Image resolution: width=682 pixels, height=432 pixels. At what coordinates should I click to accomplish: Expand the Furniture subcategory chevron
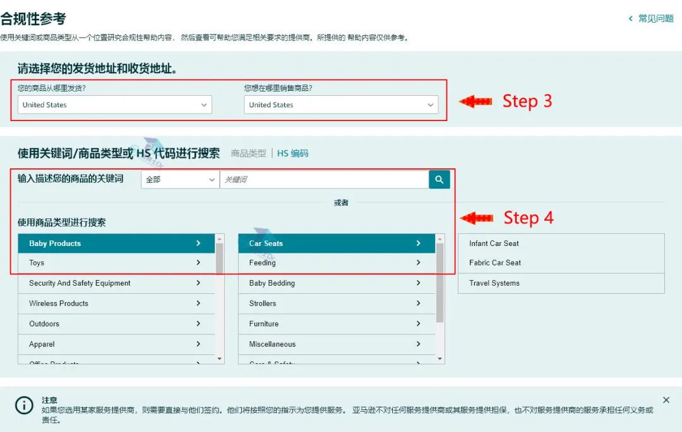click(x=418, y=324)
